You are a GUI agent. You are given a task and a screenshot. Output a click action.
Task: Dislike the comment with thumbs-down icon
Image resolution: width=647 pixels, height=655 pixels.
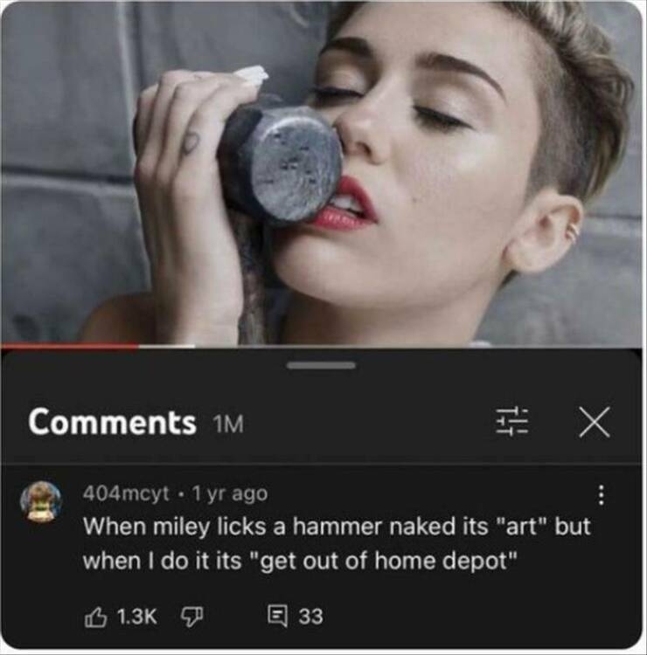(x=191, y=617)
